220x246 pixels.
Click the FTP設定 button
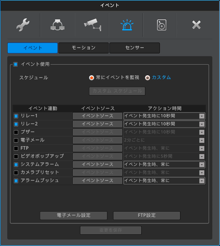coord(147,215)
